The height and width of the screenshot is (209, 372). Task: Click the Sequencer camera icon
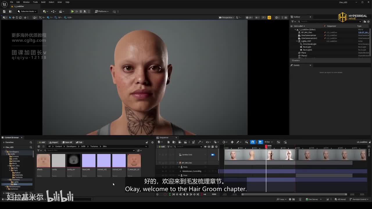point(180,142)
